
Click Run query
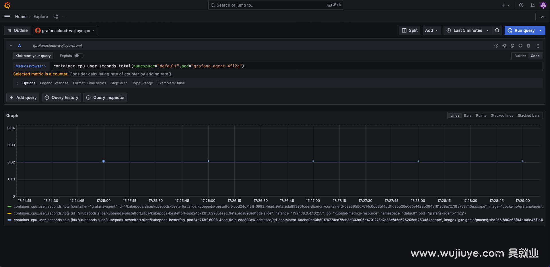(x=521, y=30)
